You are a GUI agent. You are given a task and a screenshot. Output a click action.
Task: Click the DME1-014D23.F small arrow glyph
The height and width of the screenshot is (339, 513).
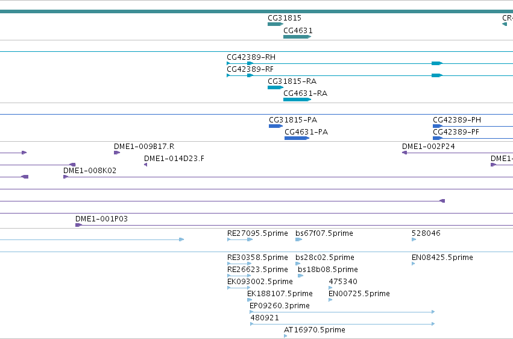click(x=146, y=165)
